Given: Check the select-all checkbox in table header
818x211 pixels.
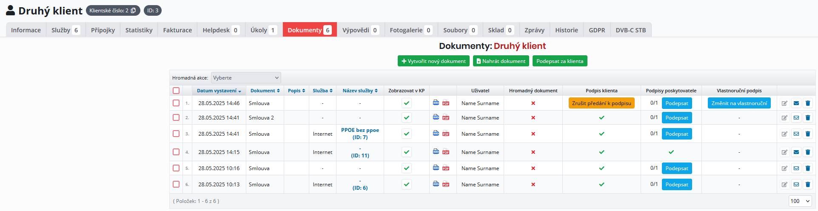Looking at the screenshot, I should (x=176, y=91).
